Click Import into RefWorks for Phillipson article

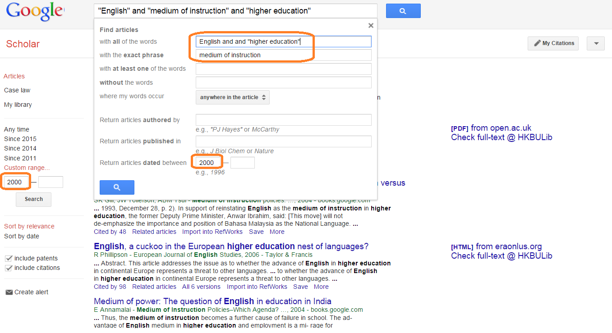(x=257, y=287)
